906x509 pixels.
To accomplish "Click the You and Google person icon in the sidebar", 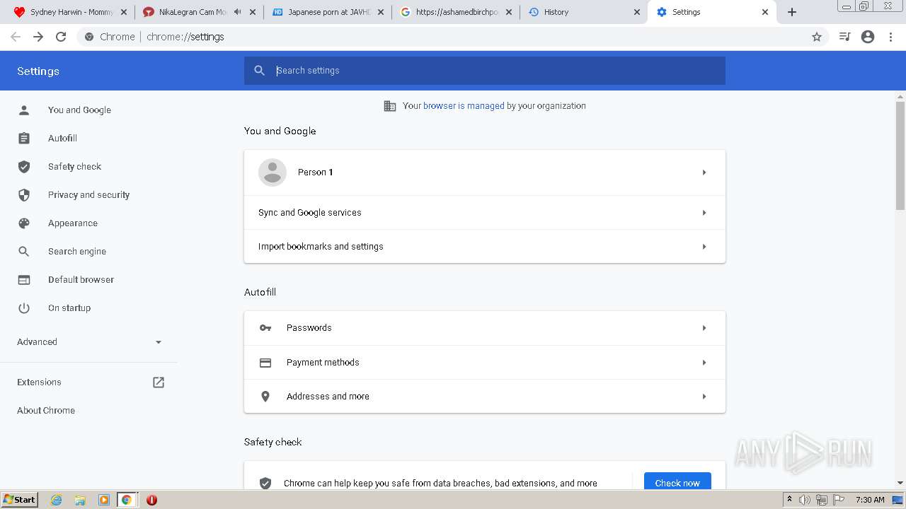I will pos(24,110).
